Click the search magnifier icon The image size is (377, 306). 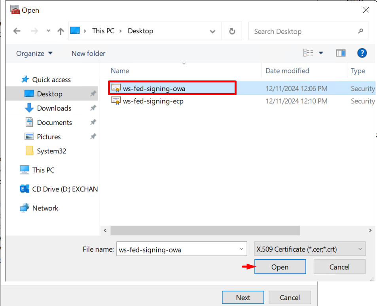pos(360,31)
